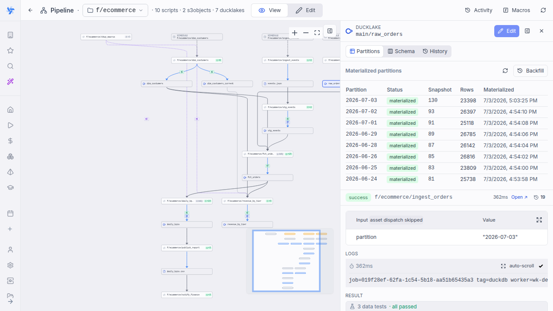Image resolution: width=553 pixels, height=311 pixels.
Task: Open the workers robot icon in sidebar
Action: [x=10, y=281]
